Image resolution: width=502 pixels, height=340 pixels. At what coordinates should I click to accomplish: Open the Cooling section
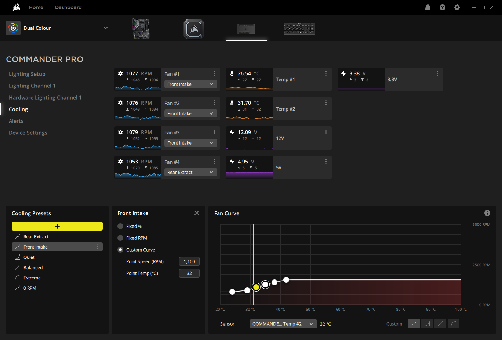18,109
